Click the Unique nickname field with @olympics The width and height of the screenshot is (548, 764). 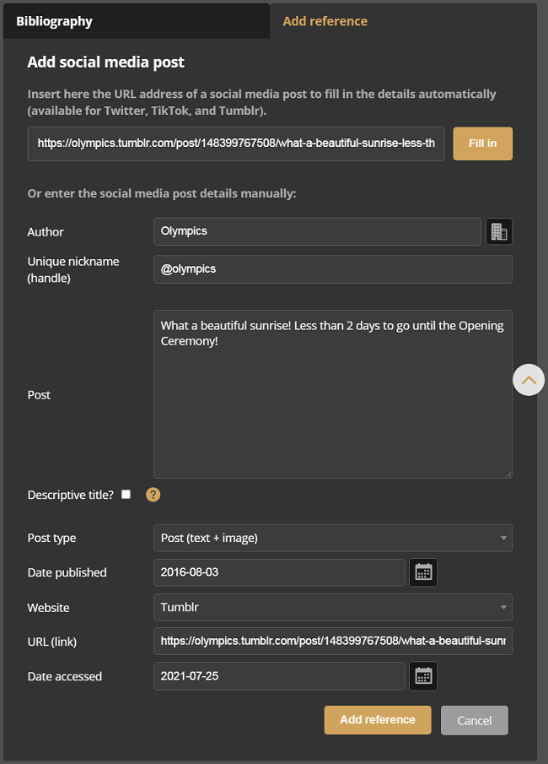(x=333, y=269)
